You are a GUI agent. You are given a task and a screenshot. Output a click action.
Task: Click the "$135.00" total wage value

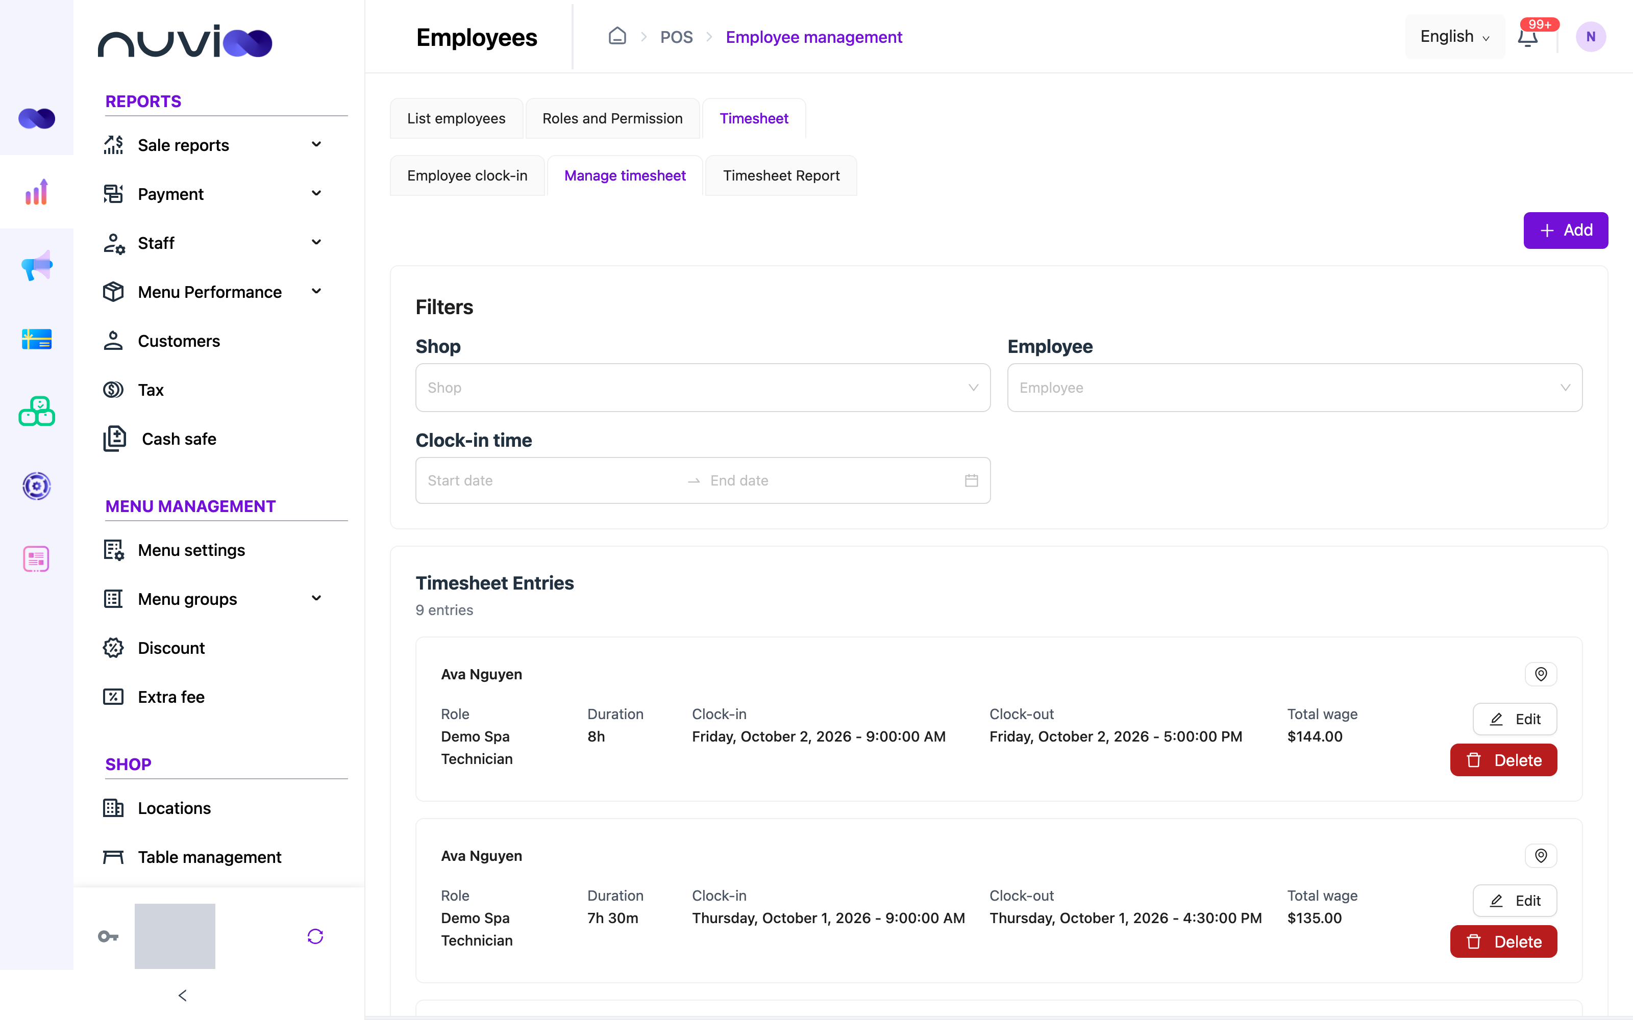coord(1314,917)
